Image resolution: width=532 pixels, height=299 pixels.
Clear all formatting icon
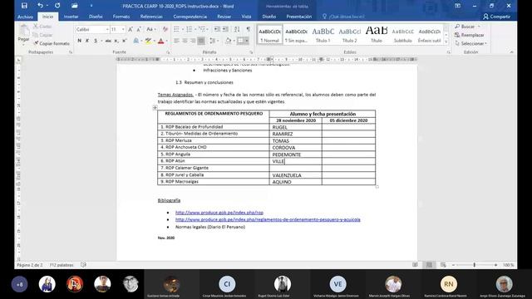pyautogui.click(x=165, y=30)
